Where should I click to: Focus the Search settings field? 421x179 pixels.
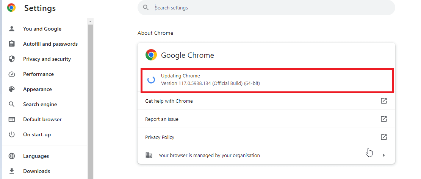pos(266,8)
